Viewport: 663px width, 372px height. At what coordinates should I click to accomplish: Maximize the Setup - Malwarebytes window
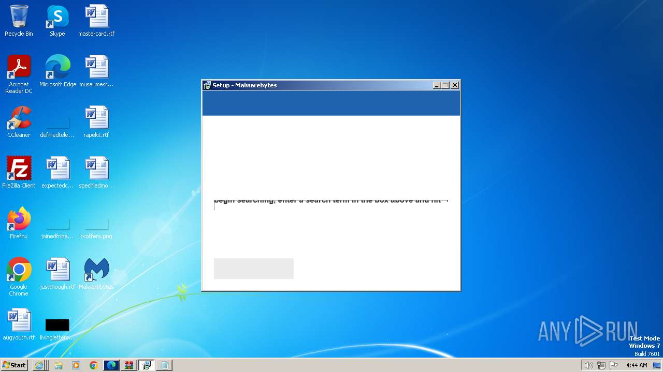(x=445, y=85)
